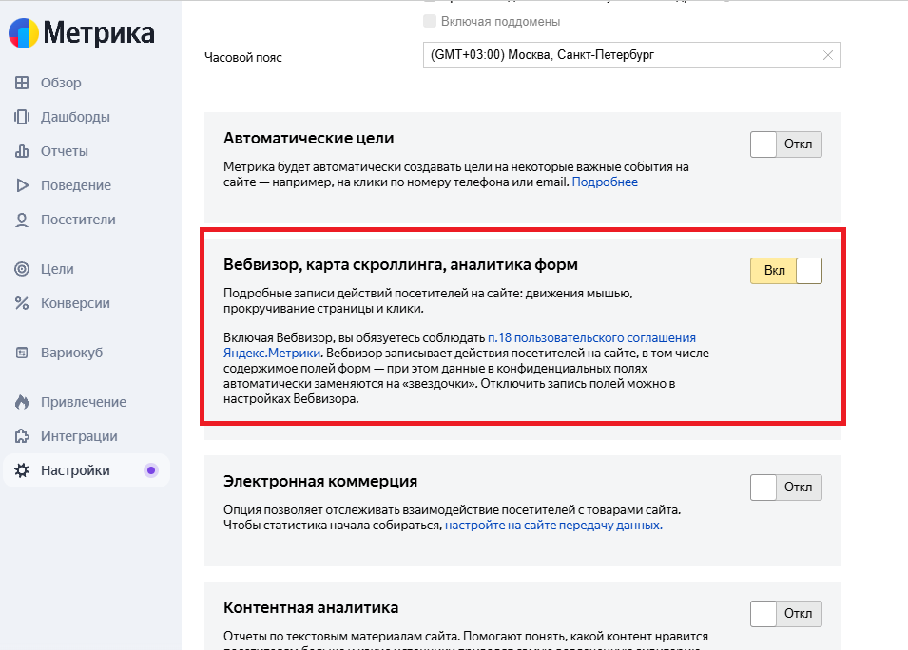The image size is (908, 650).
Task: Switch on Контентная аналитика toggle
Action: pyautogui.click(x=785, y=614)
